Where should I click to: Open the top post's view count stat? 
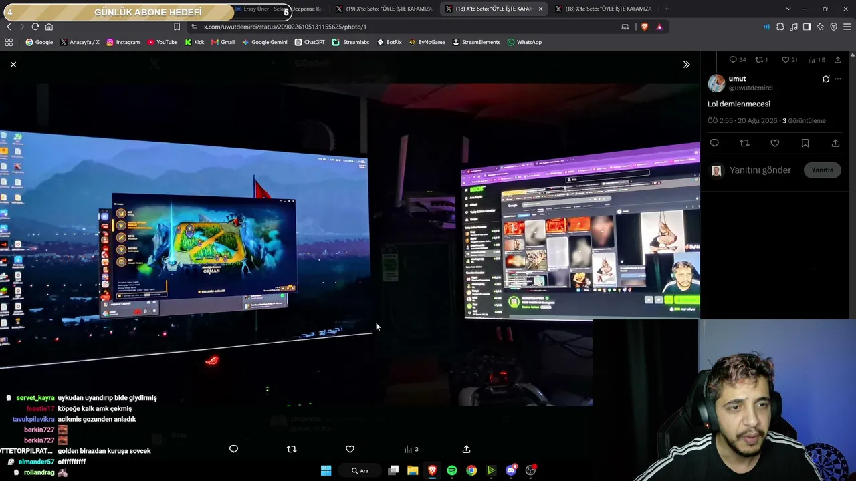pyautogui.click(x=817, y=60)
